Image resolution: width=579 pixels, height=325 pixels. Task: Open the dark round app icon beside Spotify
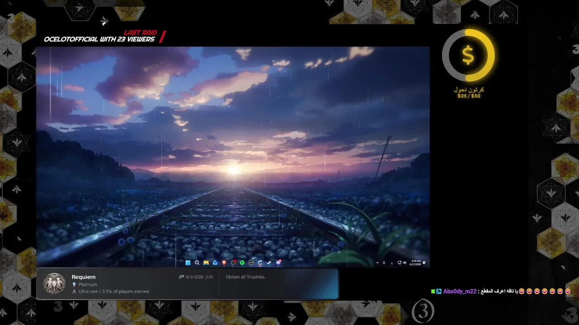[251, 262]
